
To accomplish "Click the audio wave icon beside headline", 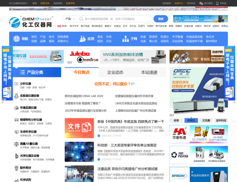I will (x=133, y=84).
